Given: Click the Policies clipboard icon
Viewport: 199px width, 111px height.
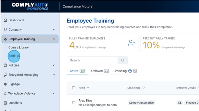Looking at the screenshot, I should pos(5,65).
